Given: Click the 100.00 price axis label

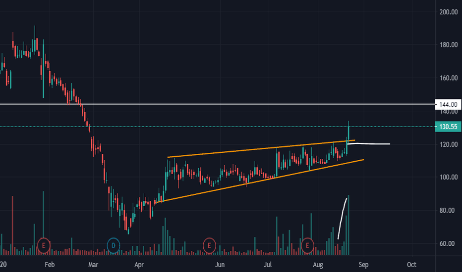Looking at the screenshot, I should tap(449, 177).
